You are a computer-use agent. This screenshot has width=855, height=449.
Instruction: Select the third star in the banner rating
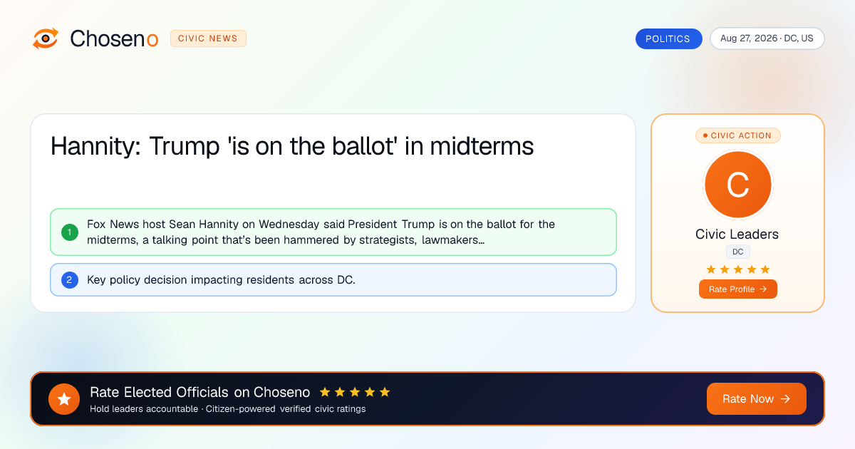[355, 392]
